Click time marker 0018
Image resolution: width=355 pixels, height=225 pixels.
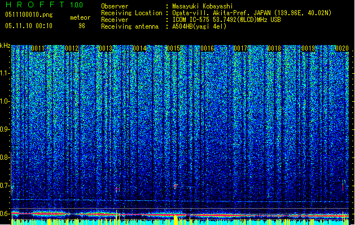tap(274, 48)
